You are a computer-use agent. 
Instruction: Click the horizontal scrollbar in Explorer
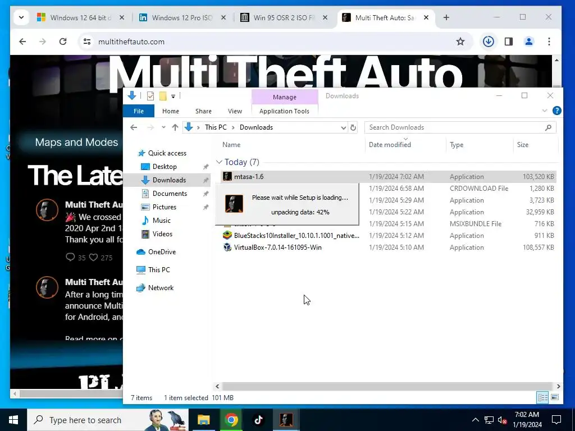pos(386,386)
